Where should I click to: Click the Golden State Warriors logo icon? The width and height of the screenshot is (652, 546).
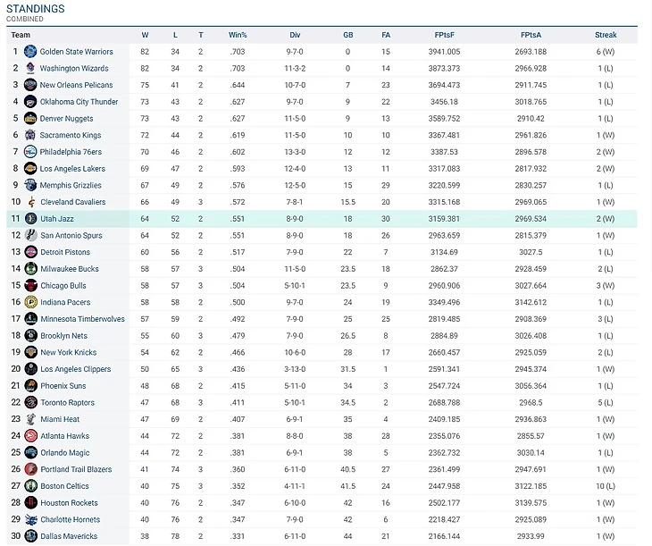tap(30, 52)
